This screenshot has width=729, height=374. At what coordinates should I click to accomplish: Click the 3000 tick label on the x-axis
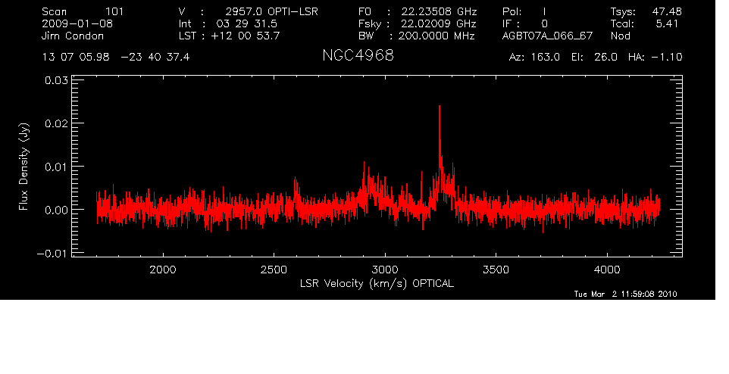click(385, 270)
